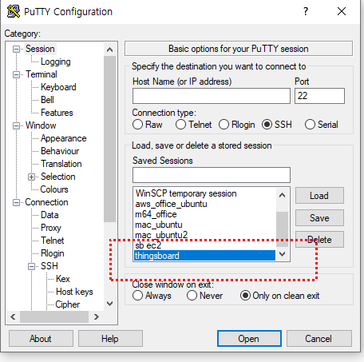Click the Saved Sessions name field
The width and height of the screenshot is (364, 362).
pos(212,175)
